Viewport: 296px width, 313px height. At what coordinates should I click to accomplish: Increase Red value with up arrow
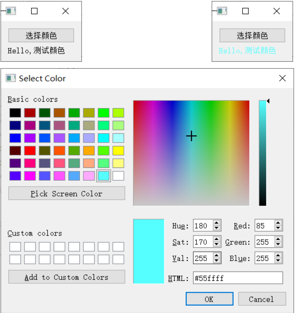tap(278, 223)
